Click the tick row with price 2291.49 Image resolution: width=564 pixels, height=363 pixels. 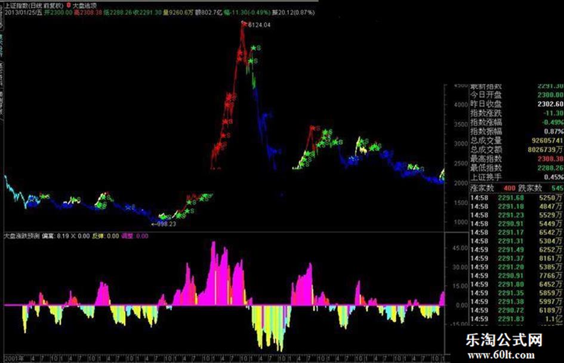[516, 249]
